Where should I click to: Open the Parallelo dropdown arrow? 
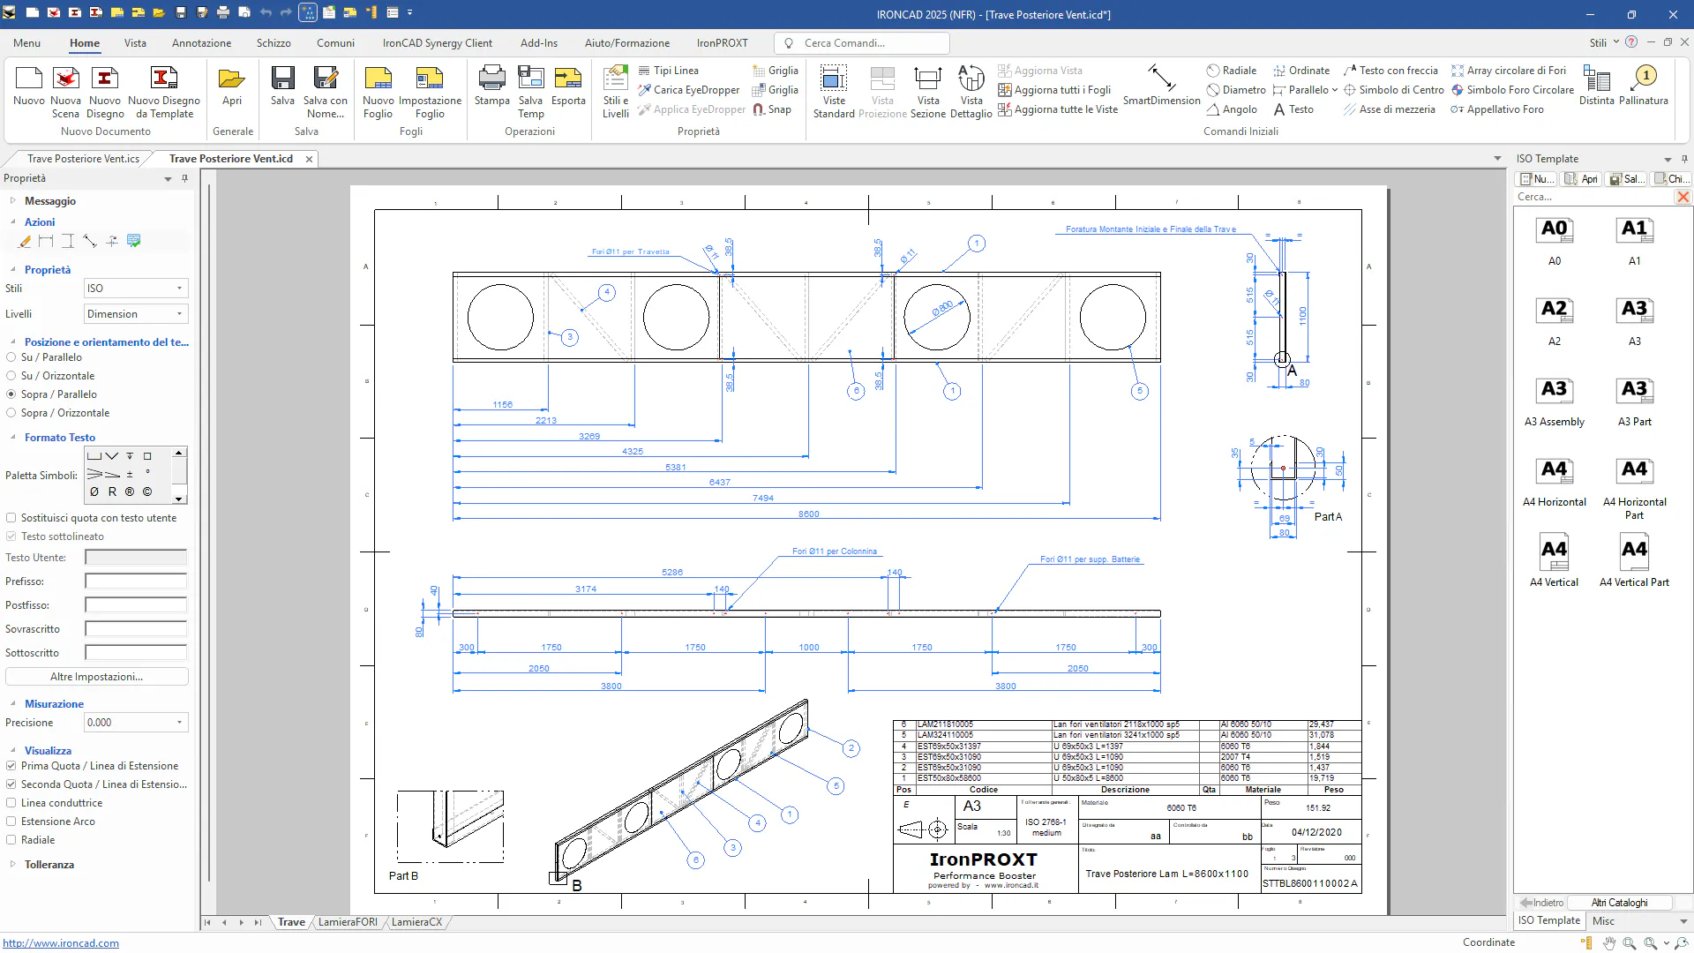pos(1334,90)
